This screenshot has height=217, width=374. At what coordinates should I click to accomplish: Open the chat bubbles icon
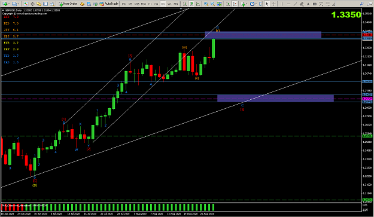point(369,4)
